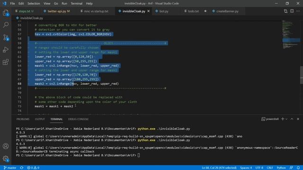Image resolution: width=303 pixels, height=170 pixels.
Task: Open the Go menu
Action: pos(56,3)
